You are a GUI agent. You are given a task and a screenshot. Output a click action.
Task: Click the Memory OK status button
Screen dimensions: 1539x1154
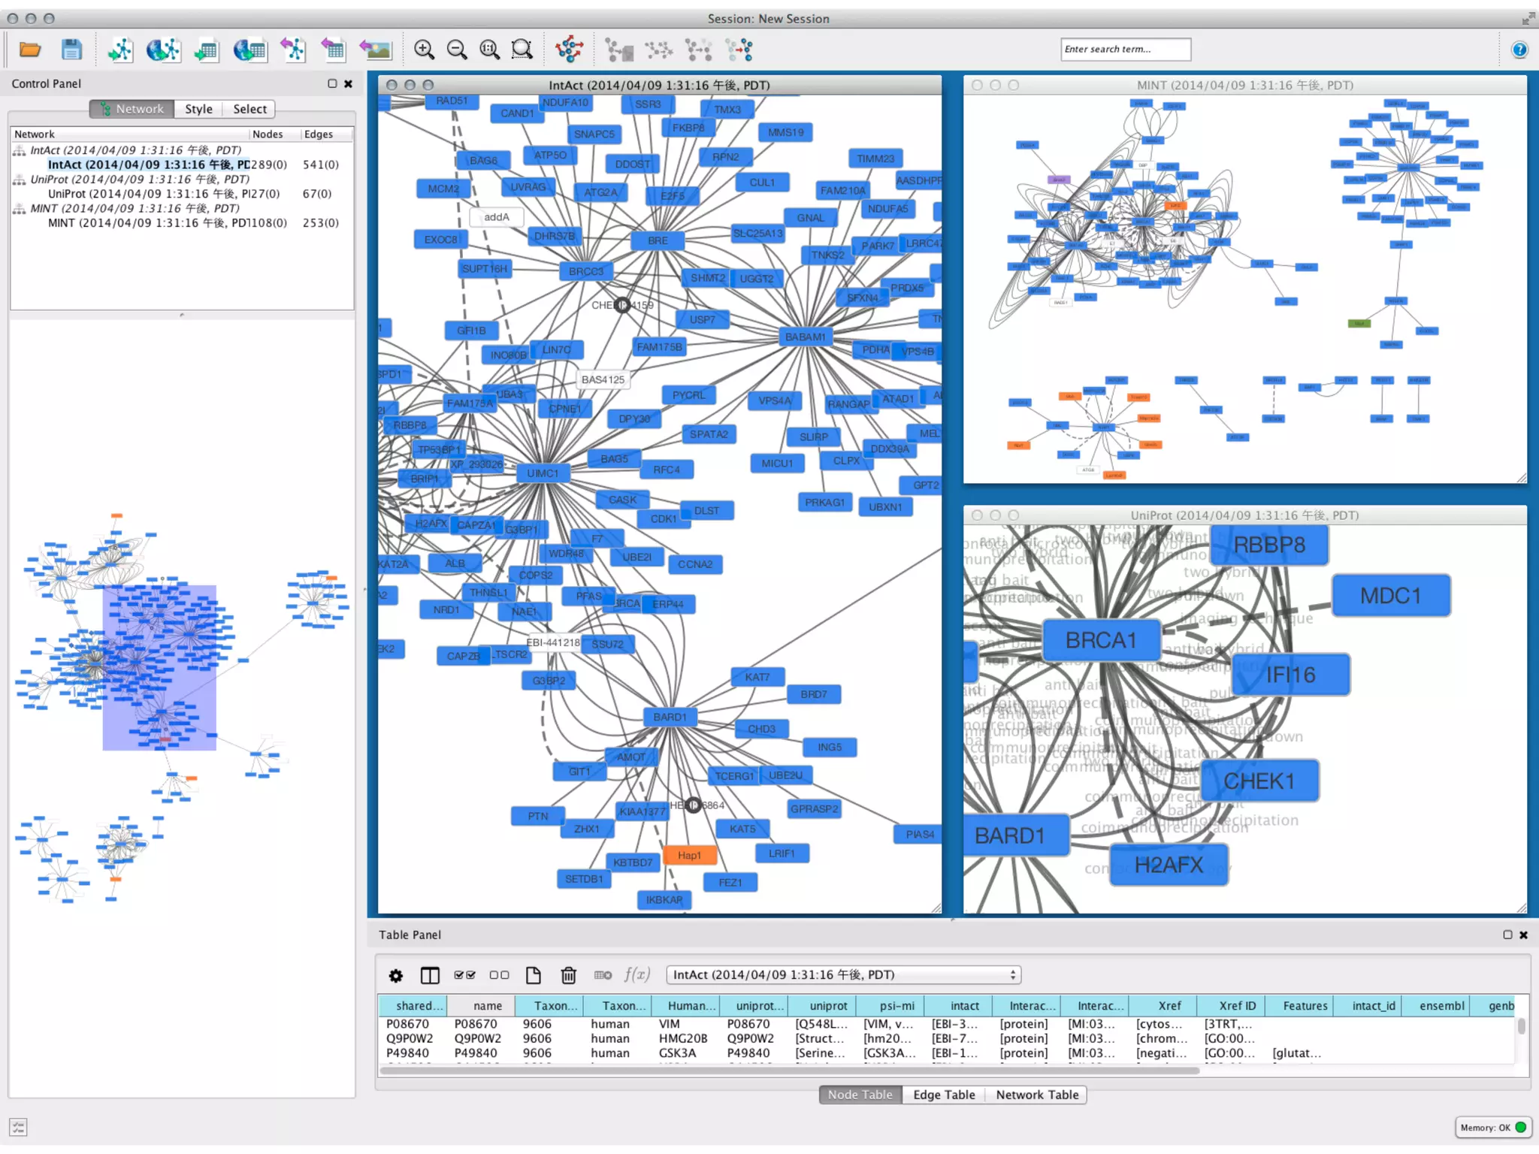(x=1492, y=1127)
